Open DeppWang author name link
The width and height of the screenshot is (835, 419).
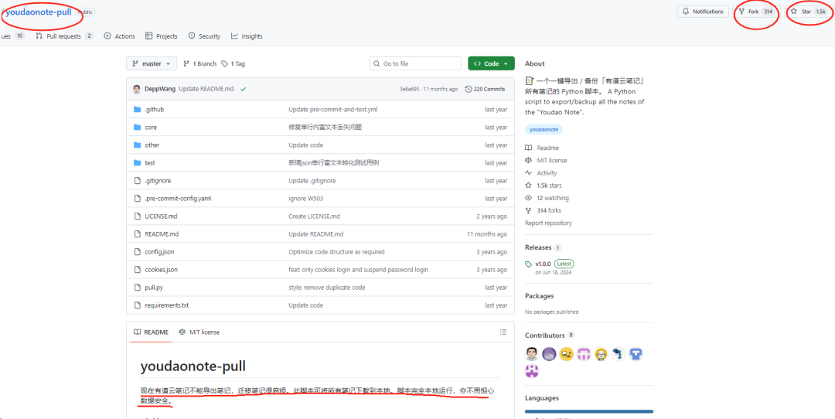click(x=160, y=89)
